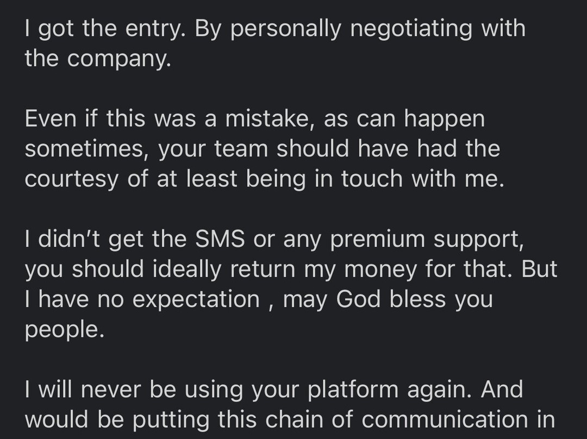Click the word "courtesy"
Screen dimensions: 587x439
pyautogui.click(x=71, y=179)
